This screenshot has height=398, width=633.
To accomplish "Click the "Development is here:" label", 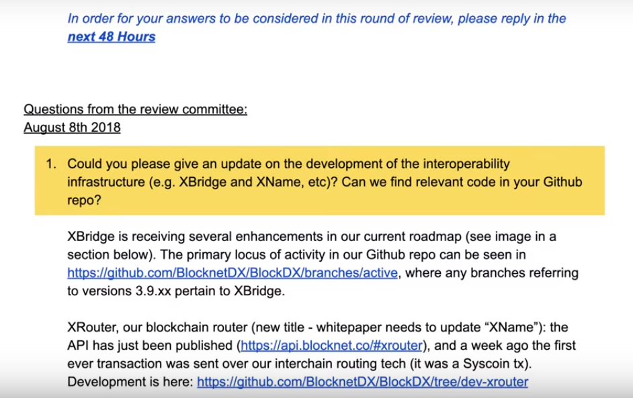I will tap(130, 382).
